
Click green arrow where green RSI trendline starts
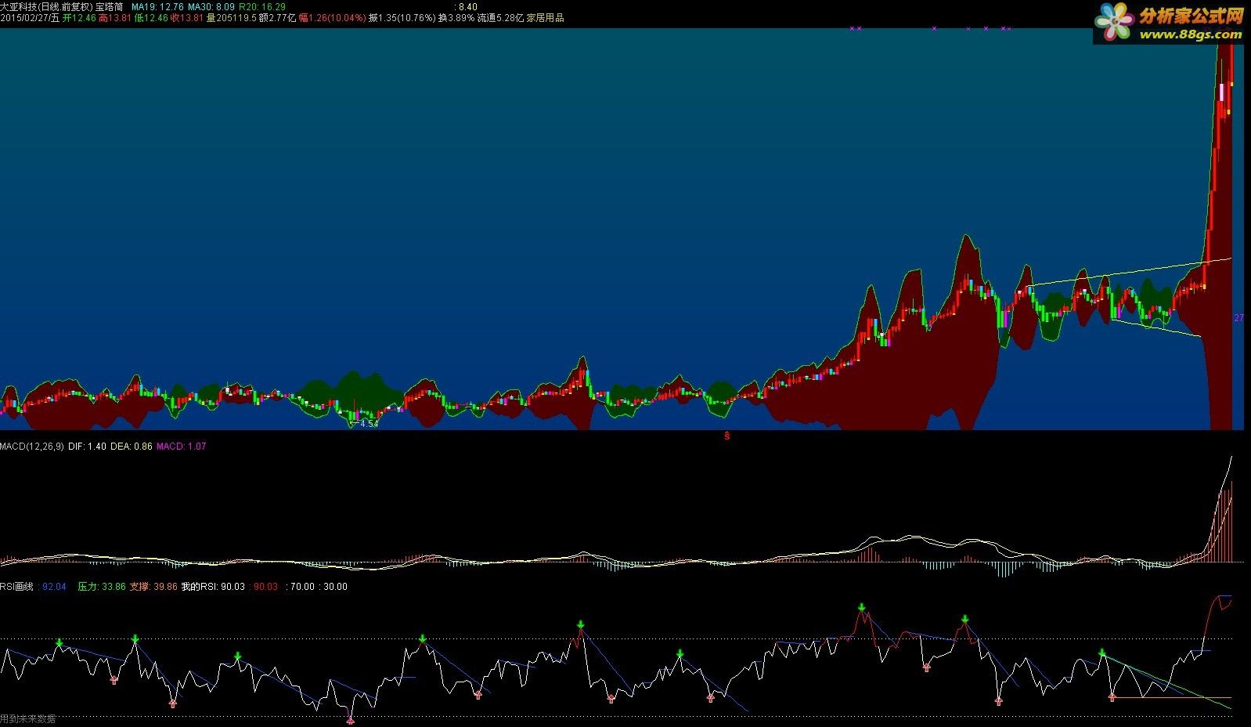click(1101, 653)
